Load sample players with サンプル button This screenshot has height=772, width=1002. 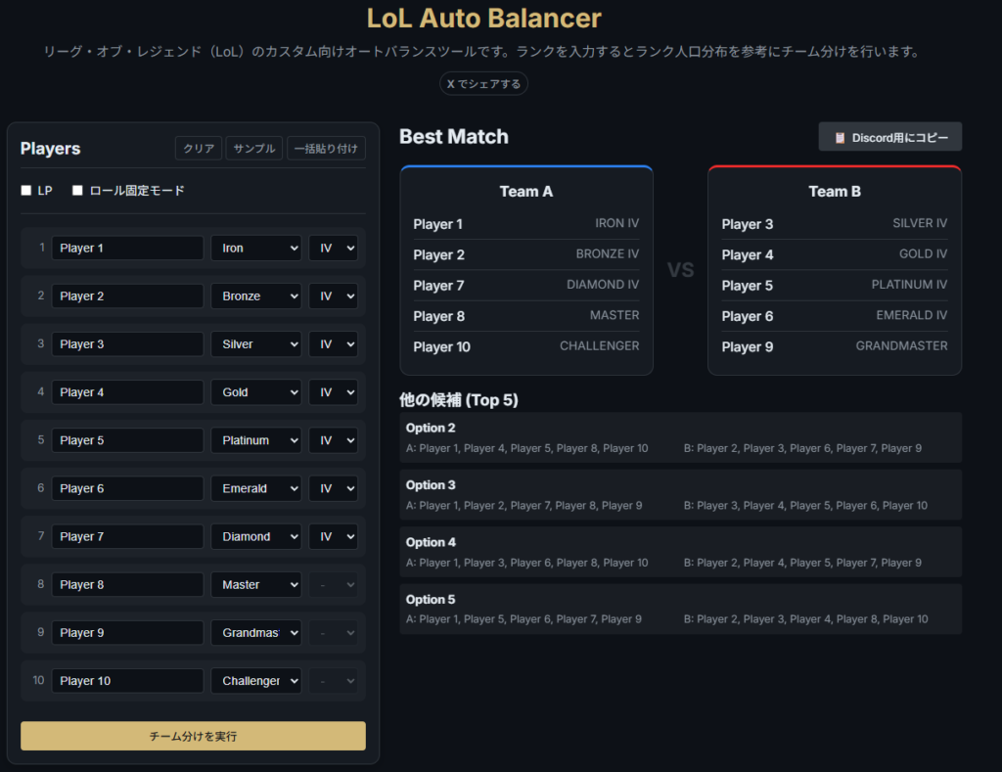point(253,149)
